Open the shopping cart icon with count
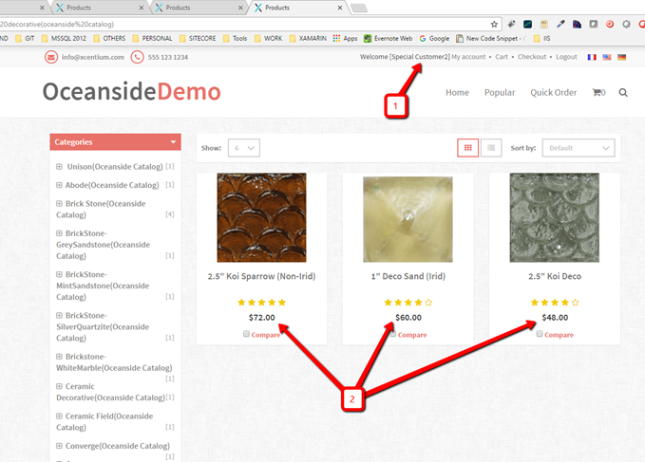The height and width of the screenshot is (462, 645). pos(598,92)
